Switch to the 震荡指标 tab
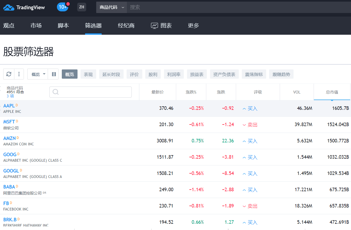The width and height of the screenshot is (351, 230). [x=254, y=74]
